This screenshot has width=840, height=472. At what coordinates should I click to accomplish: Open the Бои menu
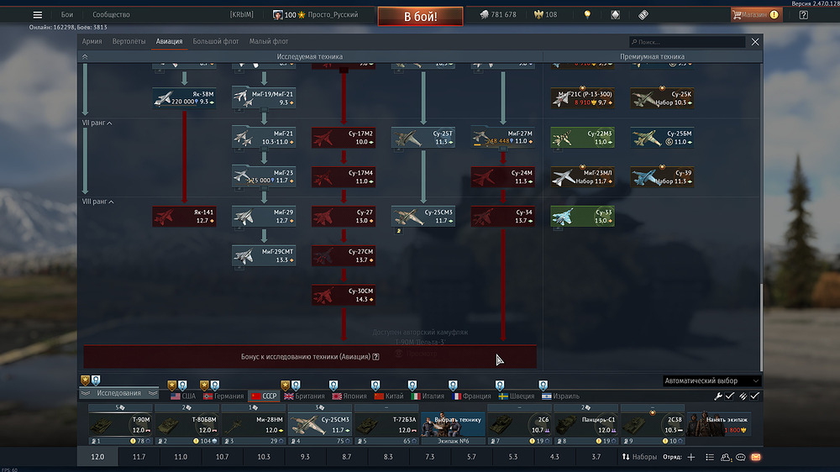pos(67,15)
